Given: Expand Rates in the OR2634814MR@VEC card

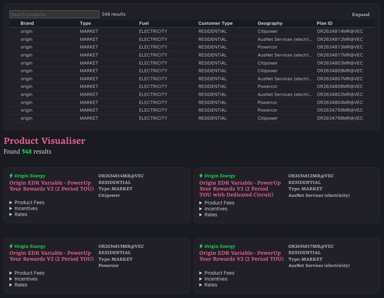Looking at the screenshot, I should (19, 214).
